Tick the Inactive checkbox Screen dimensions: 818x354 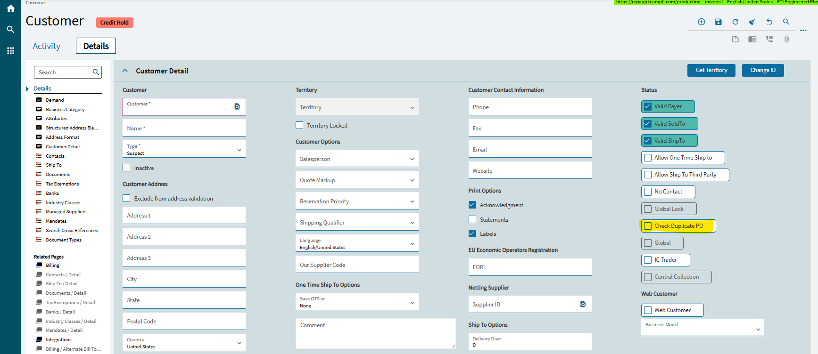(126, 168)
